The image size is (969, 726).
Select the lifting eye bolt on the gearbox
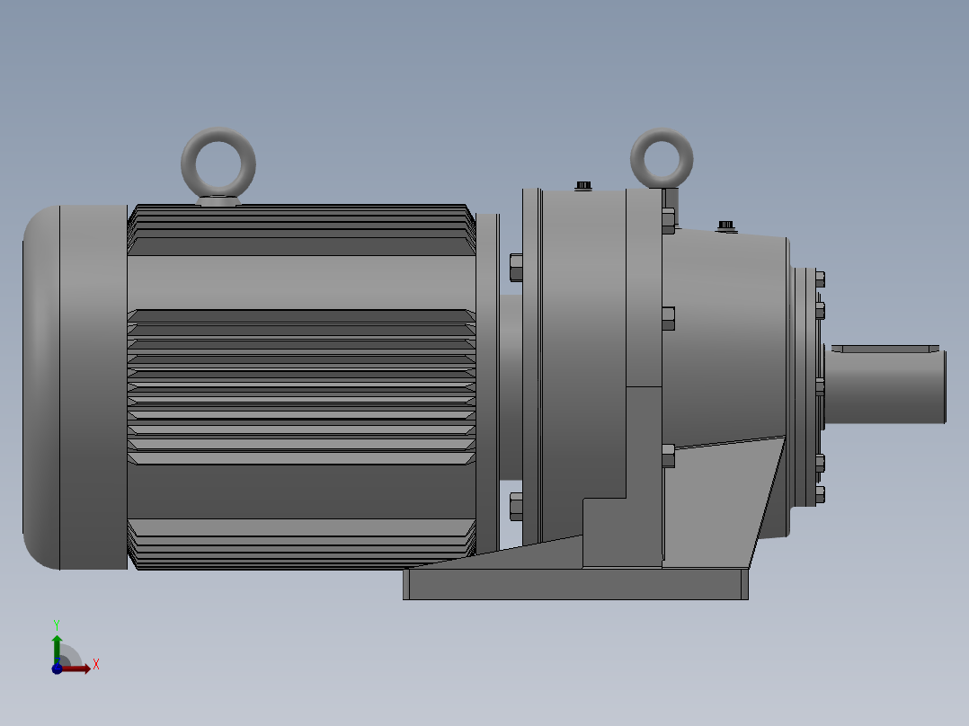662,158
